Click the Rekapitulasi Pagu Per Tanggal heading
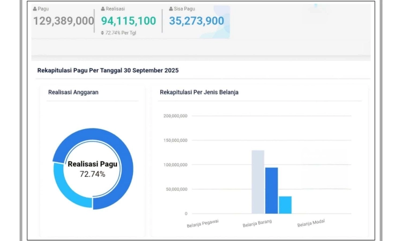This screenshot has height=241, width=402. (108, 71)
